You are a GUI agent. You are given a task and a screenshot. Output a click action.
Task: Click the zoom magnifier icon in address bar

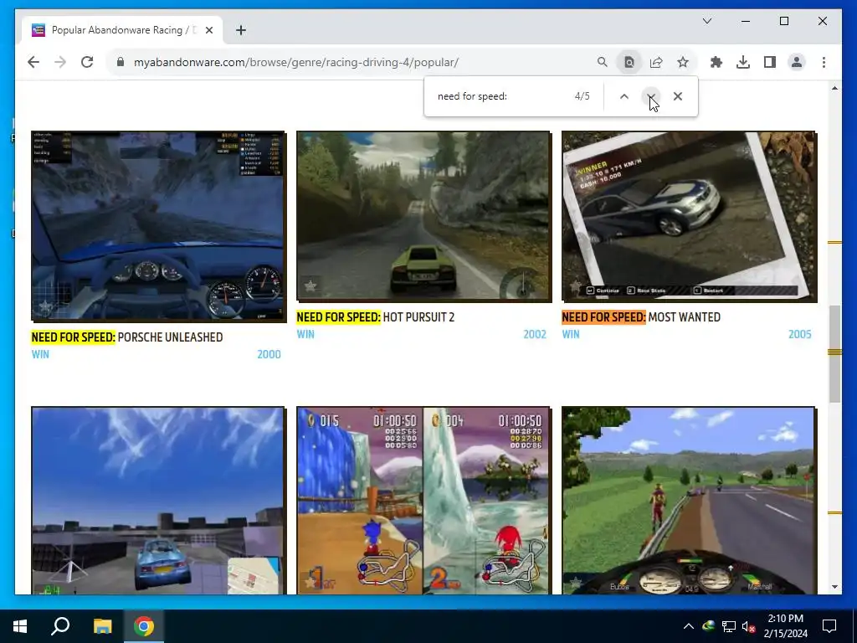click(x=603, y=62)
